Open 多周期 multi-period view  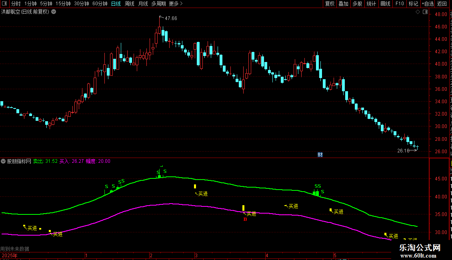158,4
